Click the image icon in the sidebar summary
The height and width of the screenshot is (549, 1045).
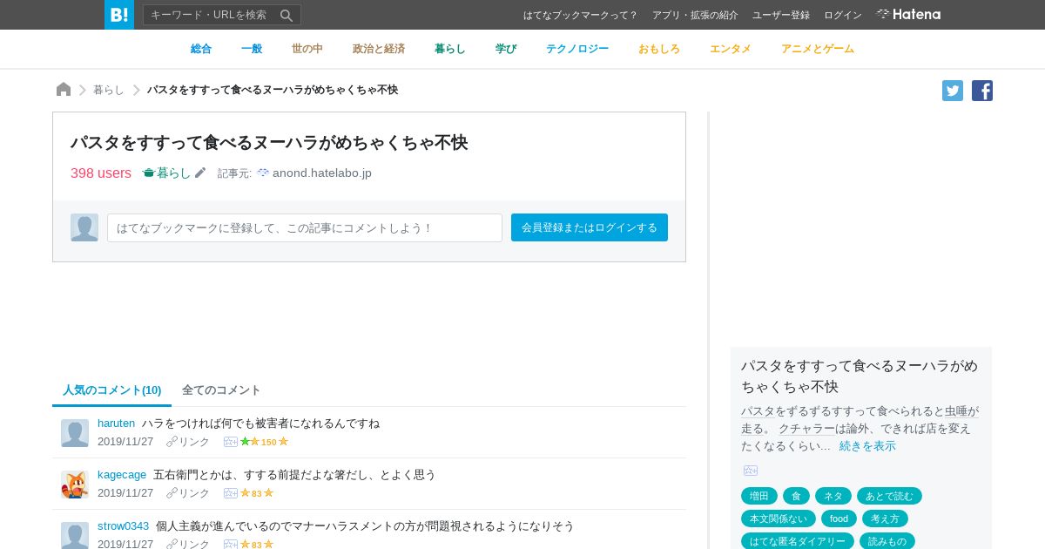pyautogui.click(x=751, y=471)
